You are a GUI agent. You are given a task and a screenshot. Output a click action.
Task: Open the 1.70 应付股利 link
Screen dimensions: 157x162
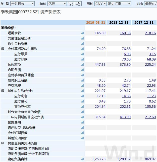[x=127, y=101]
